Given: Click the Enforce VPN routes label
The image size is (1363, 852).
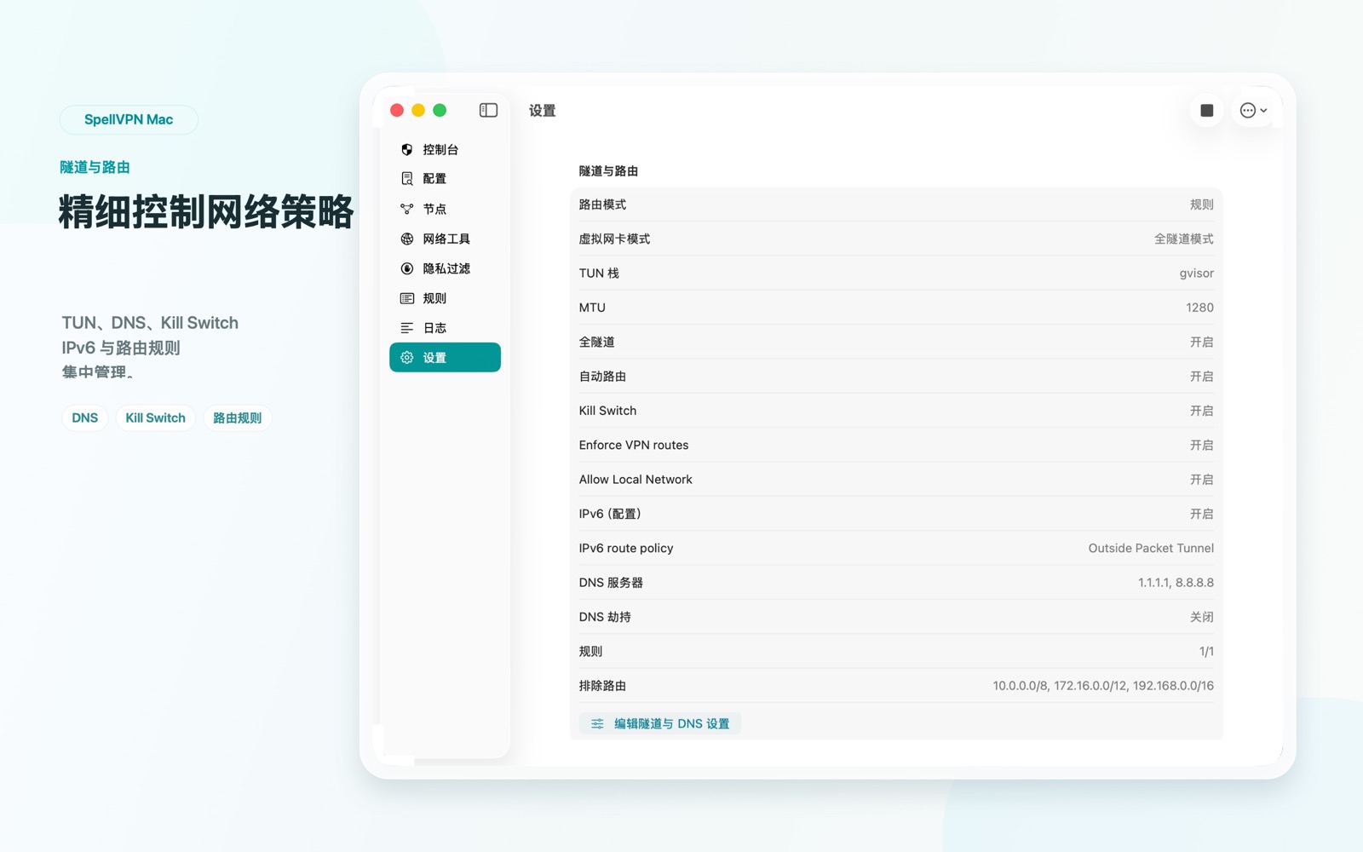Looking at the screenshot, I should 634,445.
